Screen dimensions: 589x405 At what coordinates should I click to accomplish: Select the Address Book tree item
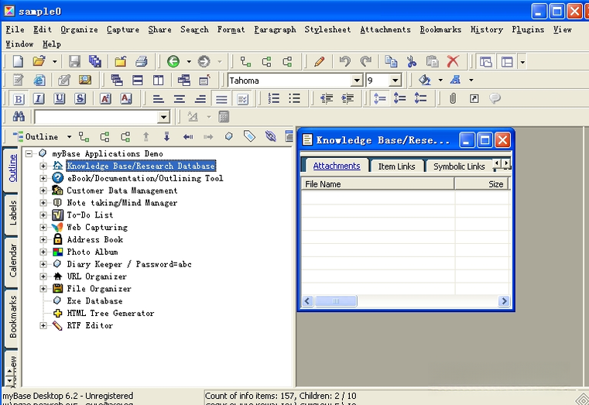[94, 239]
